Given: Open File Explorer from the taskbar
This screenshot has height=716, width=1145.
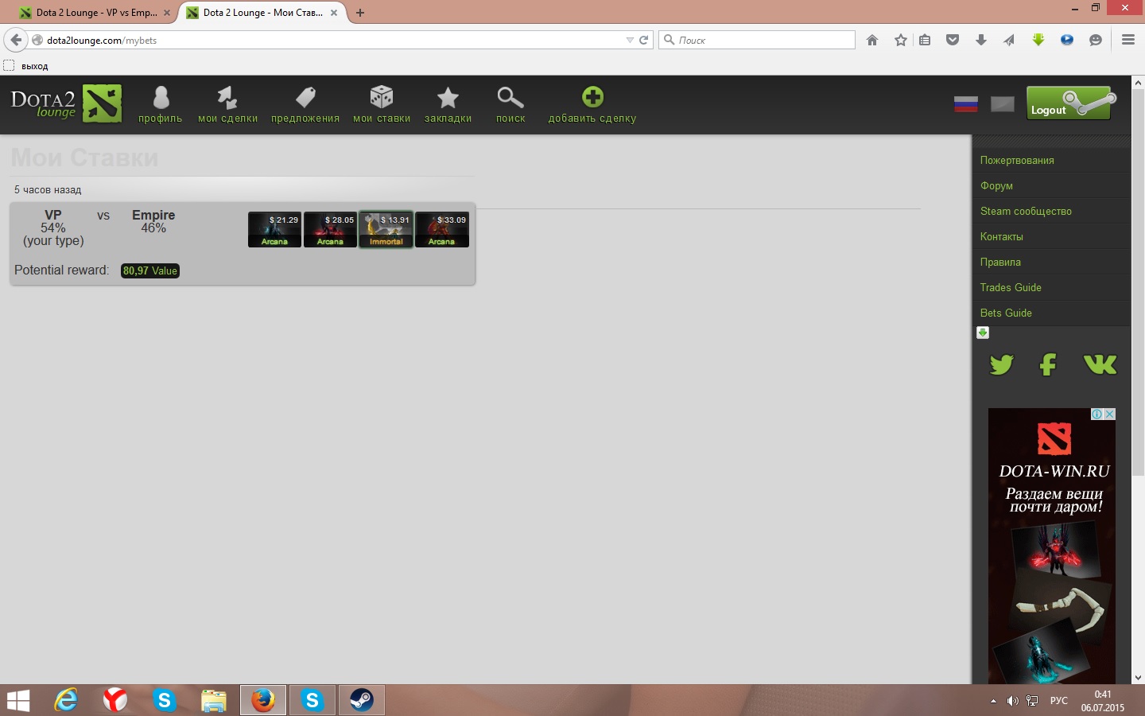Looking at the screenshot, I should point(213,700).
